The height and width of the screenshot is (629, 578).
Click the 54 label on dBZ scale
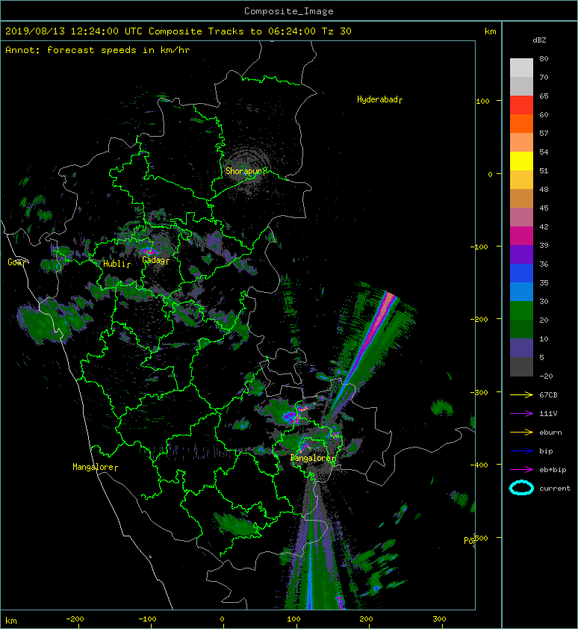click(x=544, y=152)
